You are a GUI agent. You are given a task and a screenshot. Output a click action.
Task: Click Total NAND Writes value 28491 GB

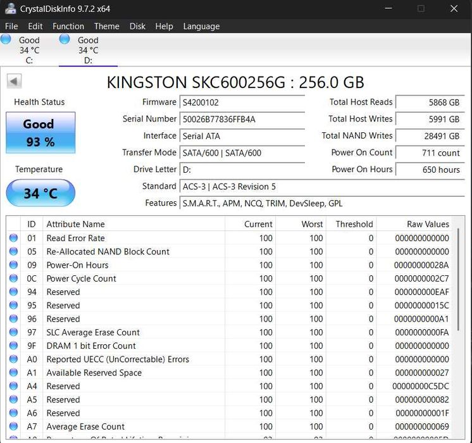click(430, 136)
